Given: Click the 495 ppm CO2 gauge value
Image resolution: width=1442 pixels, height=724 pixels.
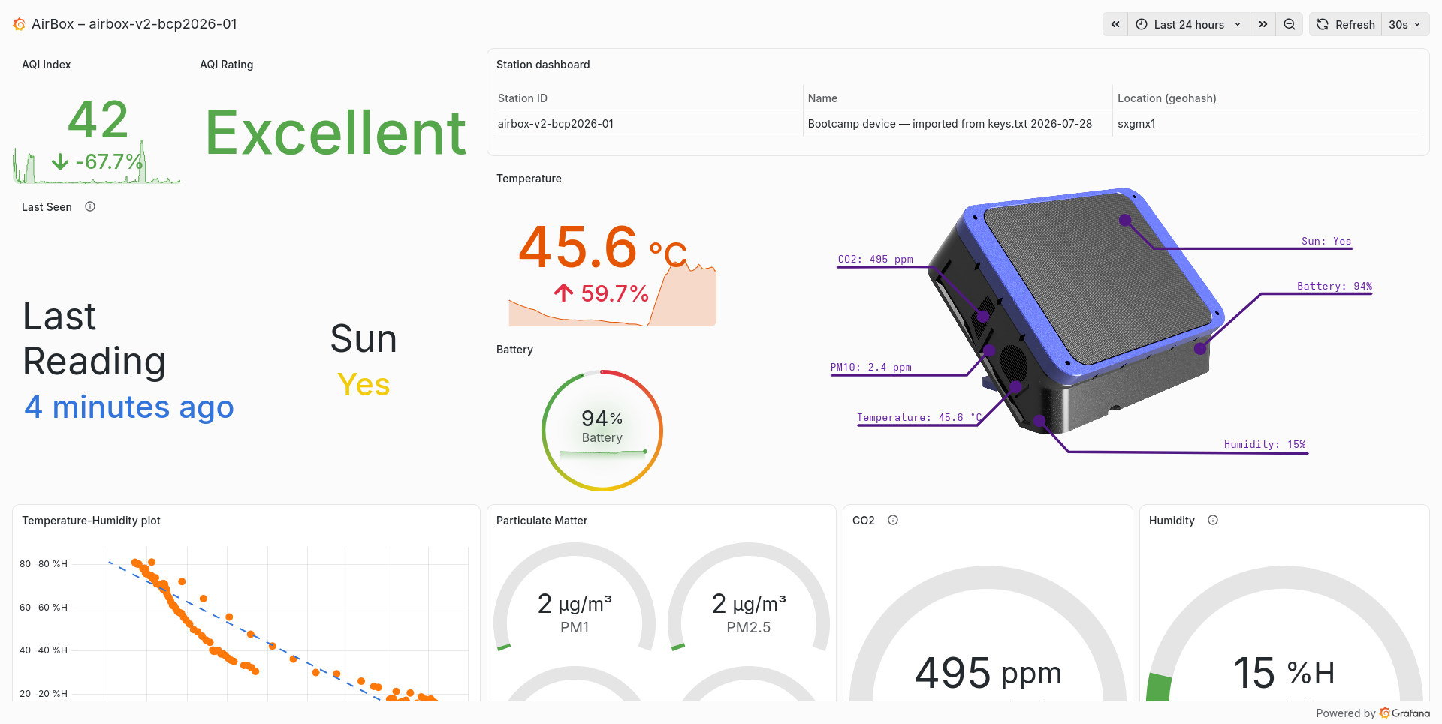Looking at the screenshot, I should click(x=988, y=672).
